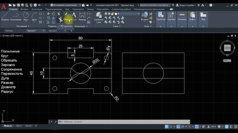Click the Move tool icon
Image resolution: width=238 pixels, height=133 pixels.
(x=48, y=14)
